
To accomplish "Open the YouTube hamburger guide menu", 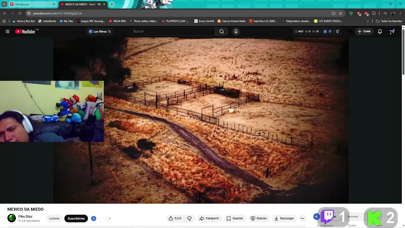I will (8, 31).
